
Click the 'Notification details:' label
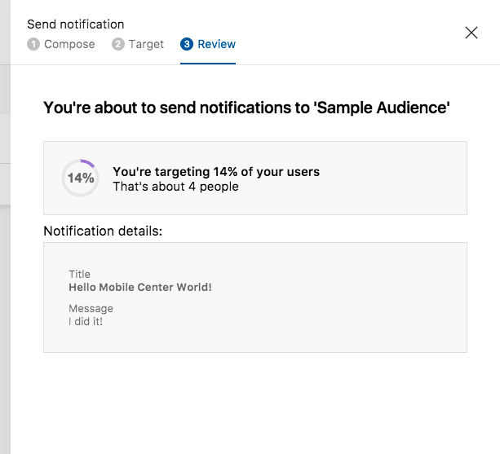click(x=103, y=231)
